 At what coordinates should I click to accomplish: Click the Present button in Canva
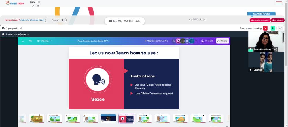pos(207,41)
